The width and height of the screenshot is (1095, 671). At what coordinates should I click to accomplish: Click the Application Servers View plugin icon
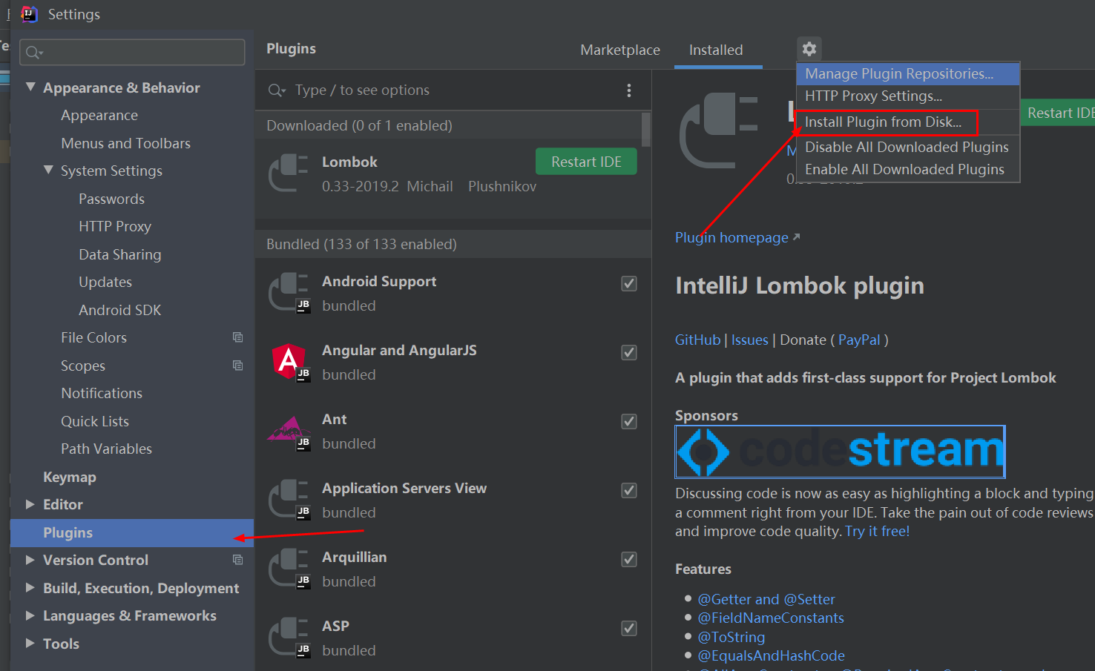288,499
